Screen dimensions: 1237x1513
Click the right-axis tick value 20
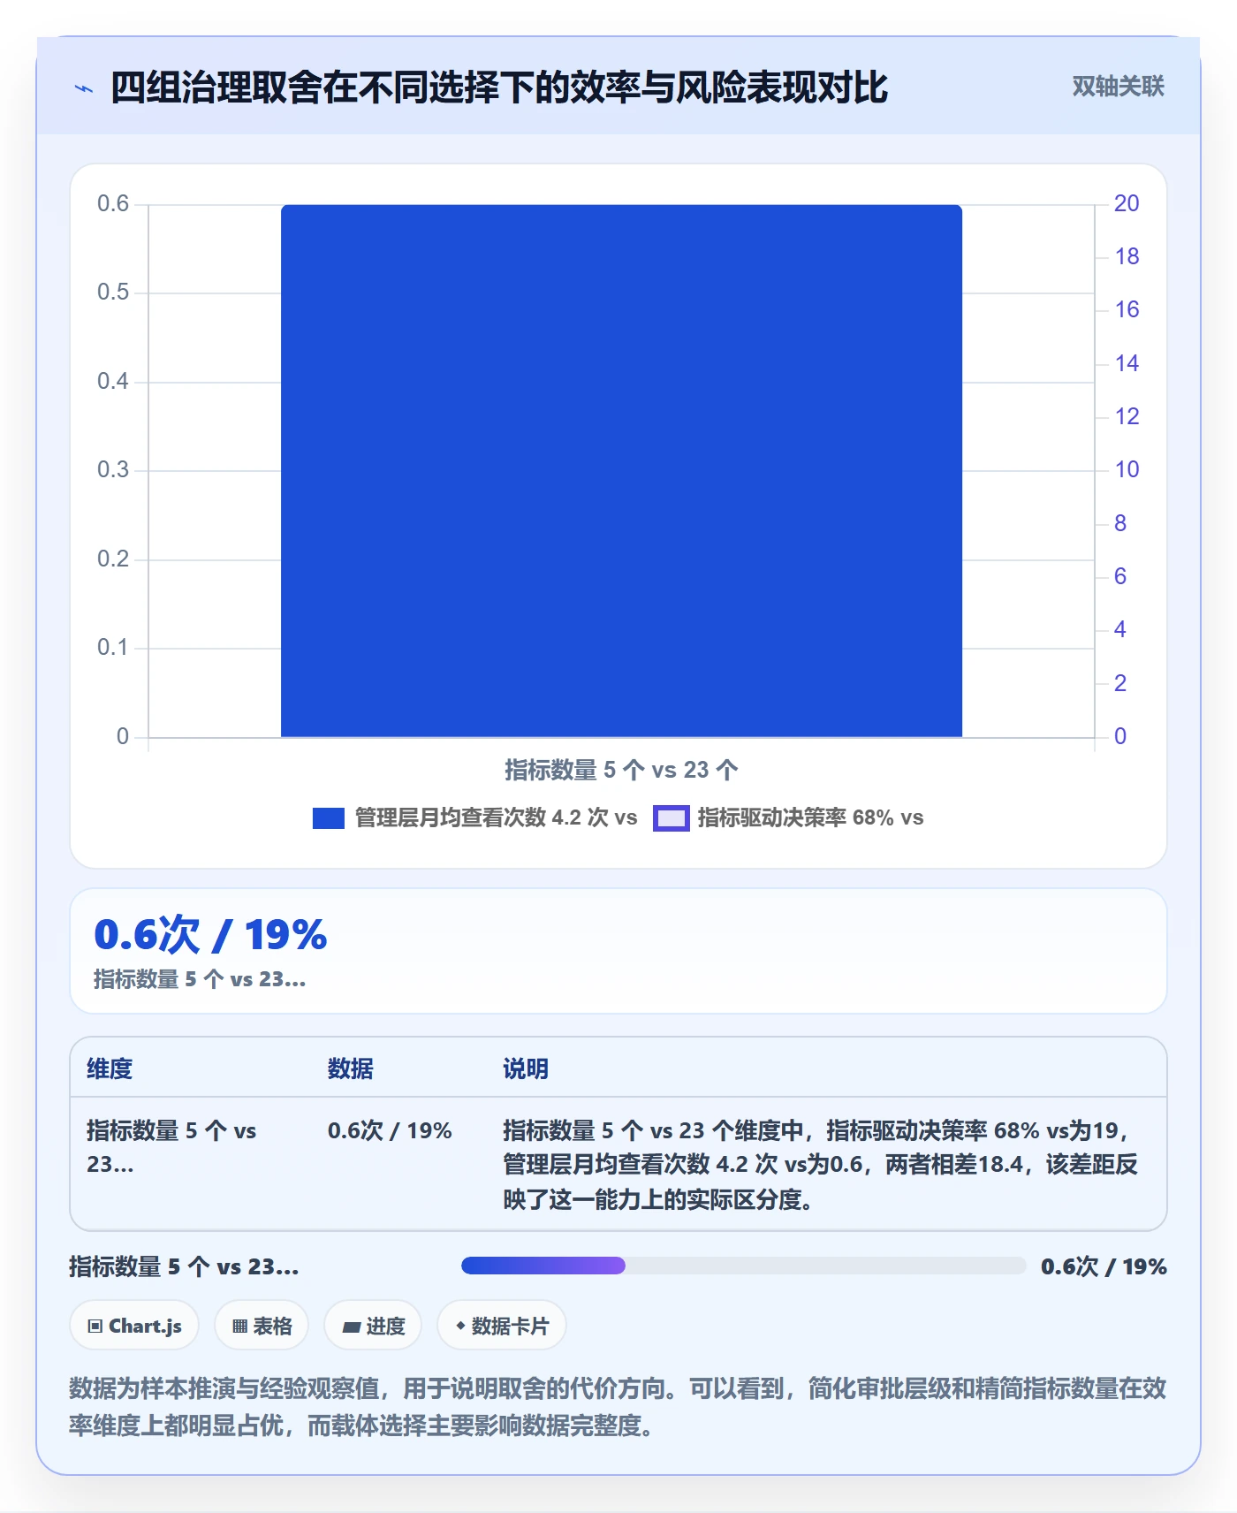coord(1127,203)
